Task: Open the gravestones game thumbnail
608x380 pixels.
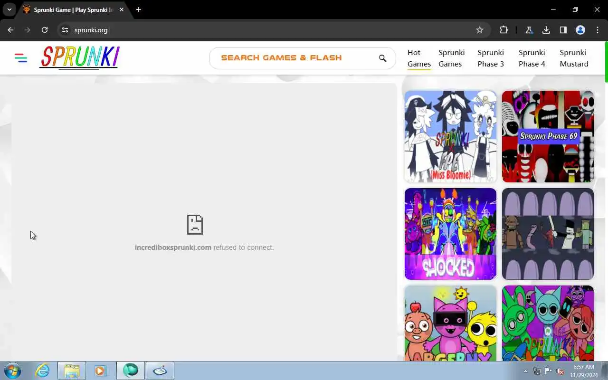Action: point(548,234)
